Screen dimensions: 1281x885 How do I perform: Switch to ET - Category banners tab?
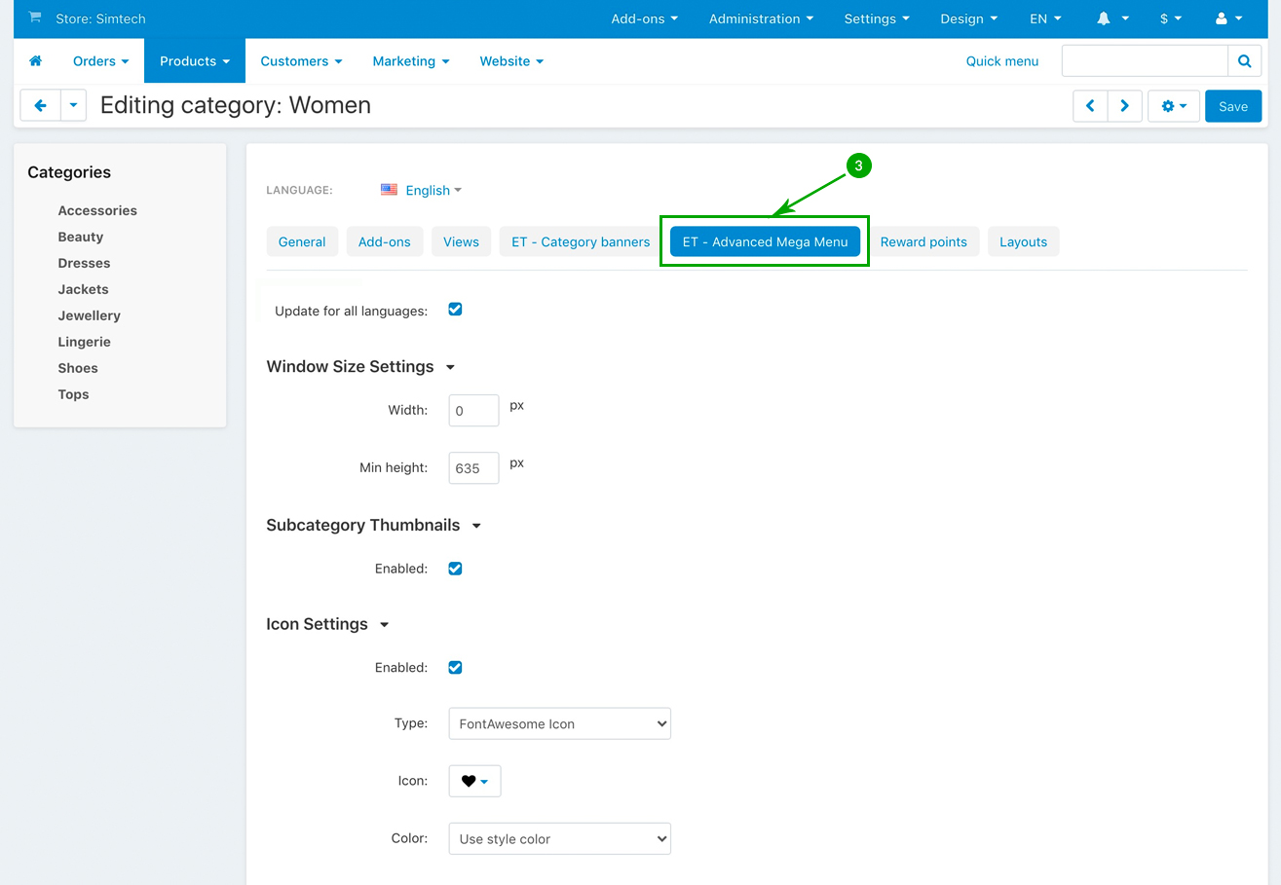[581, 242]
